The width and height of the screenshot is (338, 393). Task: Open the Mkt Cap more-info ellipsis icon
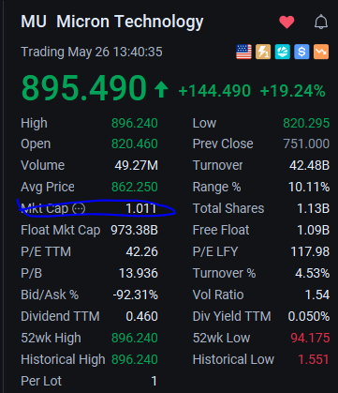tap(79, 208)
